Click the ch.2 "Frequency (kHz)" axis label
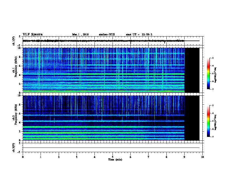 (x=16, y=114)
